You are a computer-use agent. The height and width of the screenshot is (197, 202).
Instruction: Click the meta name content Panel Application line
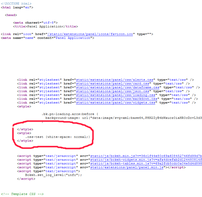pyautogui.click(x=48, y=38)
